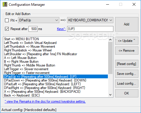This screenshot has height=113, width=141.
Task: Click the <= Update ^ button
Action: [127, 41]
